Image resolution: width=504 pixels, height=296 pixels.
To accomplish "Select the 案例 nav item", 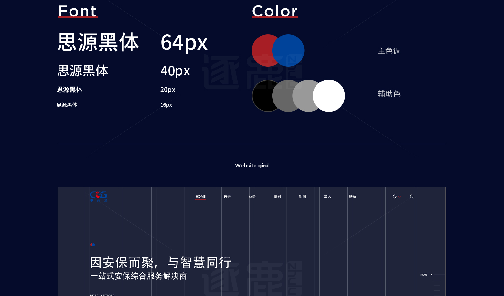I will [277, 196].
